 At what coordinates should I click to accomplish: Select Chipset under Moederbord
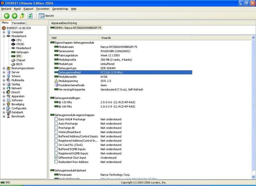[20, 60]
